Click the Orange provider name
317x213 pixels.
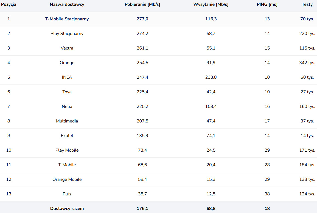(x=67, y=63)
